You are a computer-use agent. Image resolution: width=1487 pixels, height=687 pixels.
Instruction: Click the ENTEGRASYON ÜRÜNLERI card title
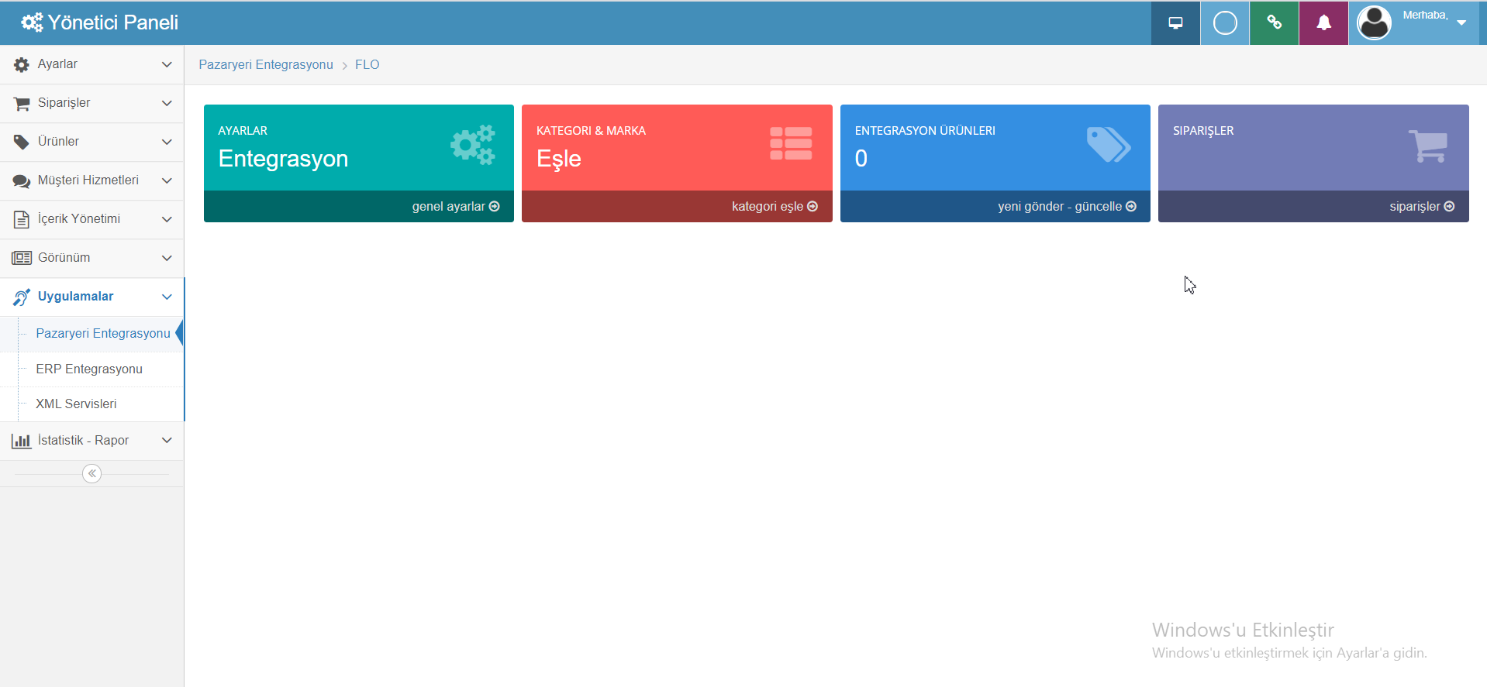tap(925, 131)
